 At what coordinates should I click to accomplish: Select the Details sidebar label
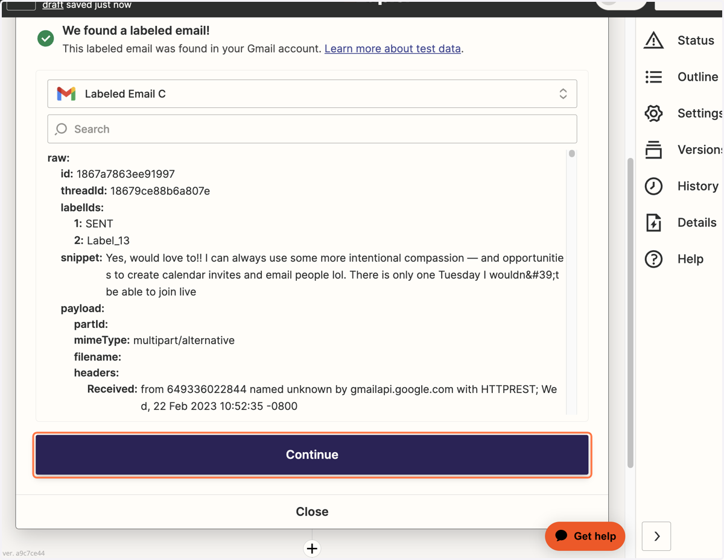[x=697, y=222]
